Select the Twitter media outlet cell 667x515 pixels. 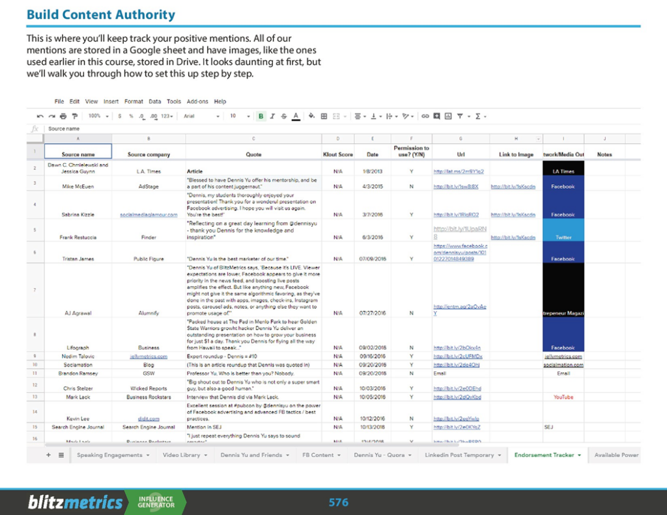563,230
